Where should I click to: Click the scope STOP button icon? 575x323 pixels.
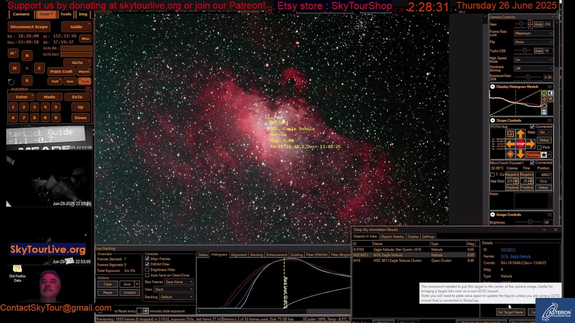520,144
